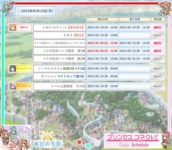The image size is (172, 150).
Task: Click New!! badge in レベル上限解放 row
Action: tap(157, 86)
